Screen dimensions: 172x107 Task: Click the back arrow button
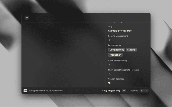pos(27,18)
